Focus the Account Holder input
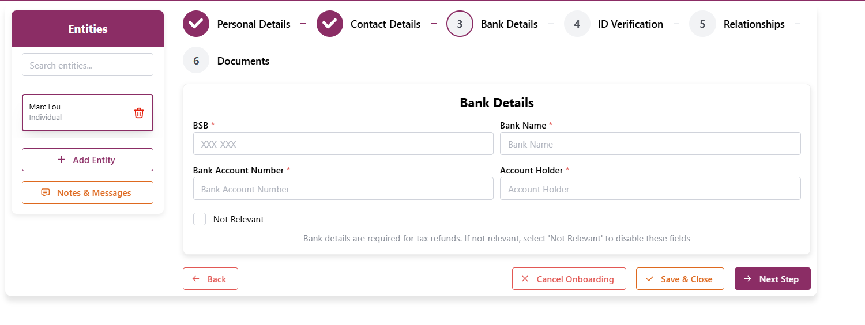The image size is (865, 325). (x=650, y=188)
